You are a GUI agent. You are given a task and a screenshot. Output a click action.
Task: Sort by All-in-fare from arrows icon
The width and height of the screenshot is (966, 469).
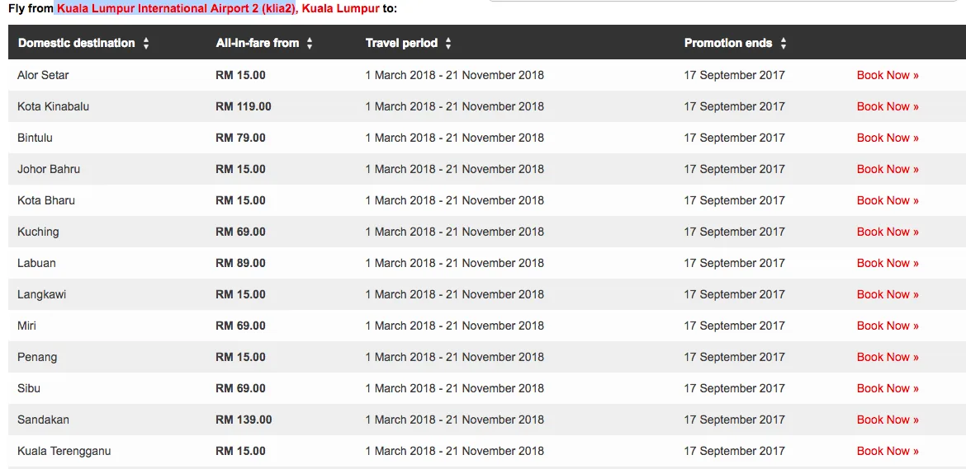(310, 43)
